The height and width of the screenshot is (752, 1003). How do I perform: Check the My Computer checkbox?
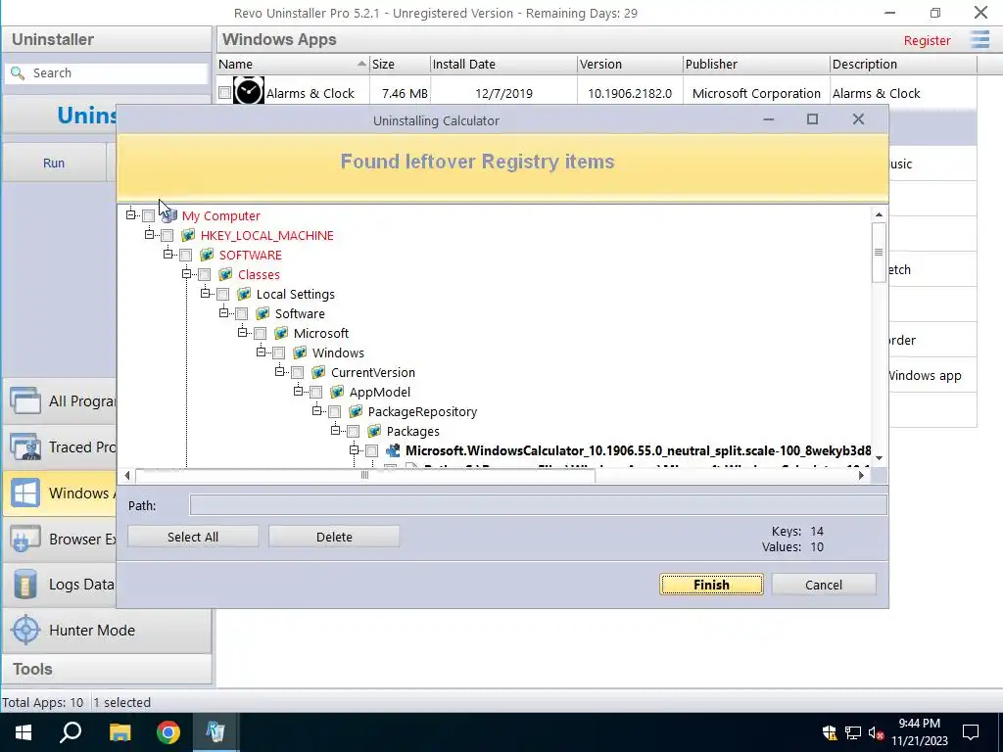[x=149, y=216]
